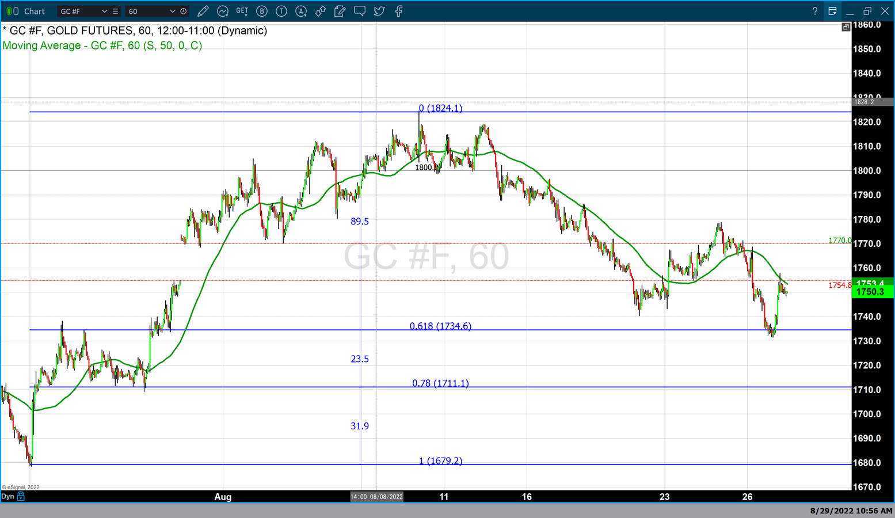Viewport: 895px width, 518px height.
Task: Open the window layout dropdown in title bar
Action: coord(832,11)
